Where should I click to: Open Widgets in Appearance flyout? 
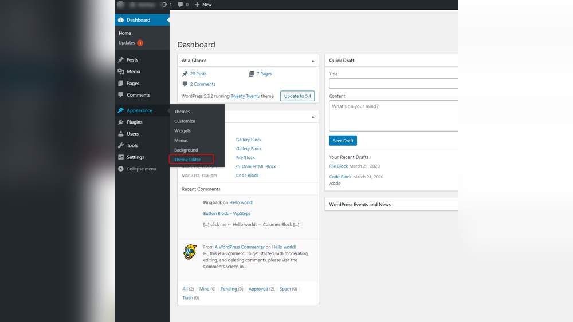(182, 131)
